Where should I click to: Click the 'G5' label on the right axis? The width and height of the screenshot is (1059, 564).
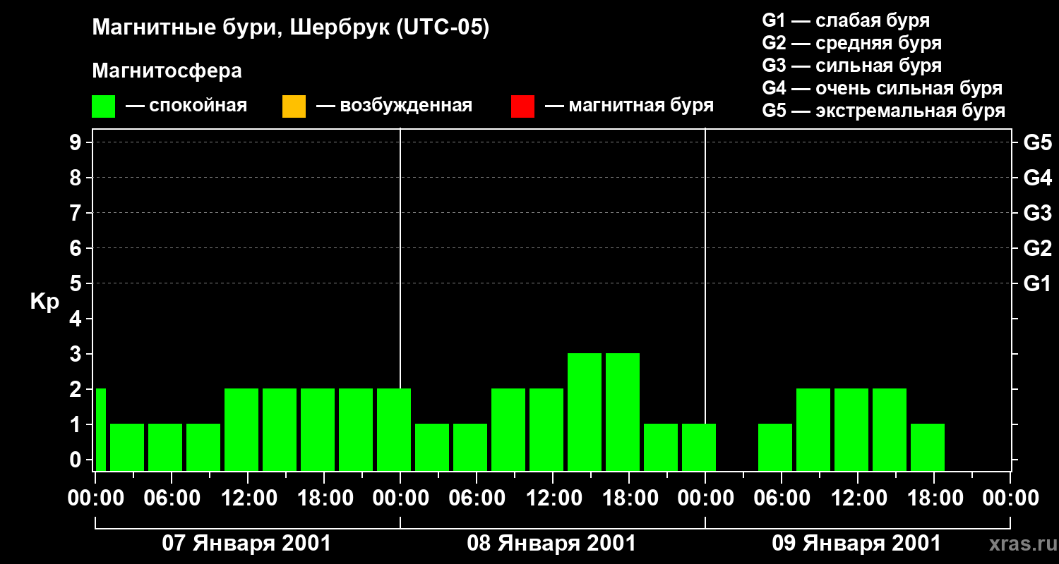[1038, 142]
